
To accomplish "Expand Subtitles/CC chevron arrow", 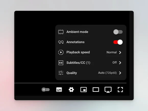I will click(120, 63).
